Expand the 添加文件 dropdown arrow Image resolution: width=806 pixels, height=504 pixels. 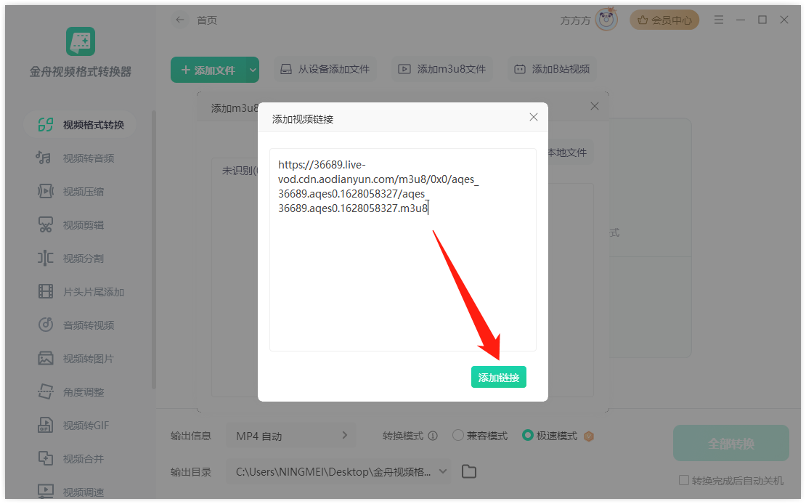[253, 70]
